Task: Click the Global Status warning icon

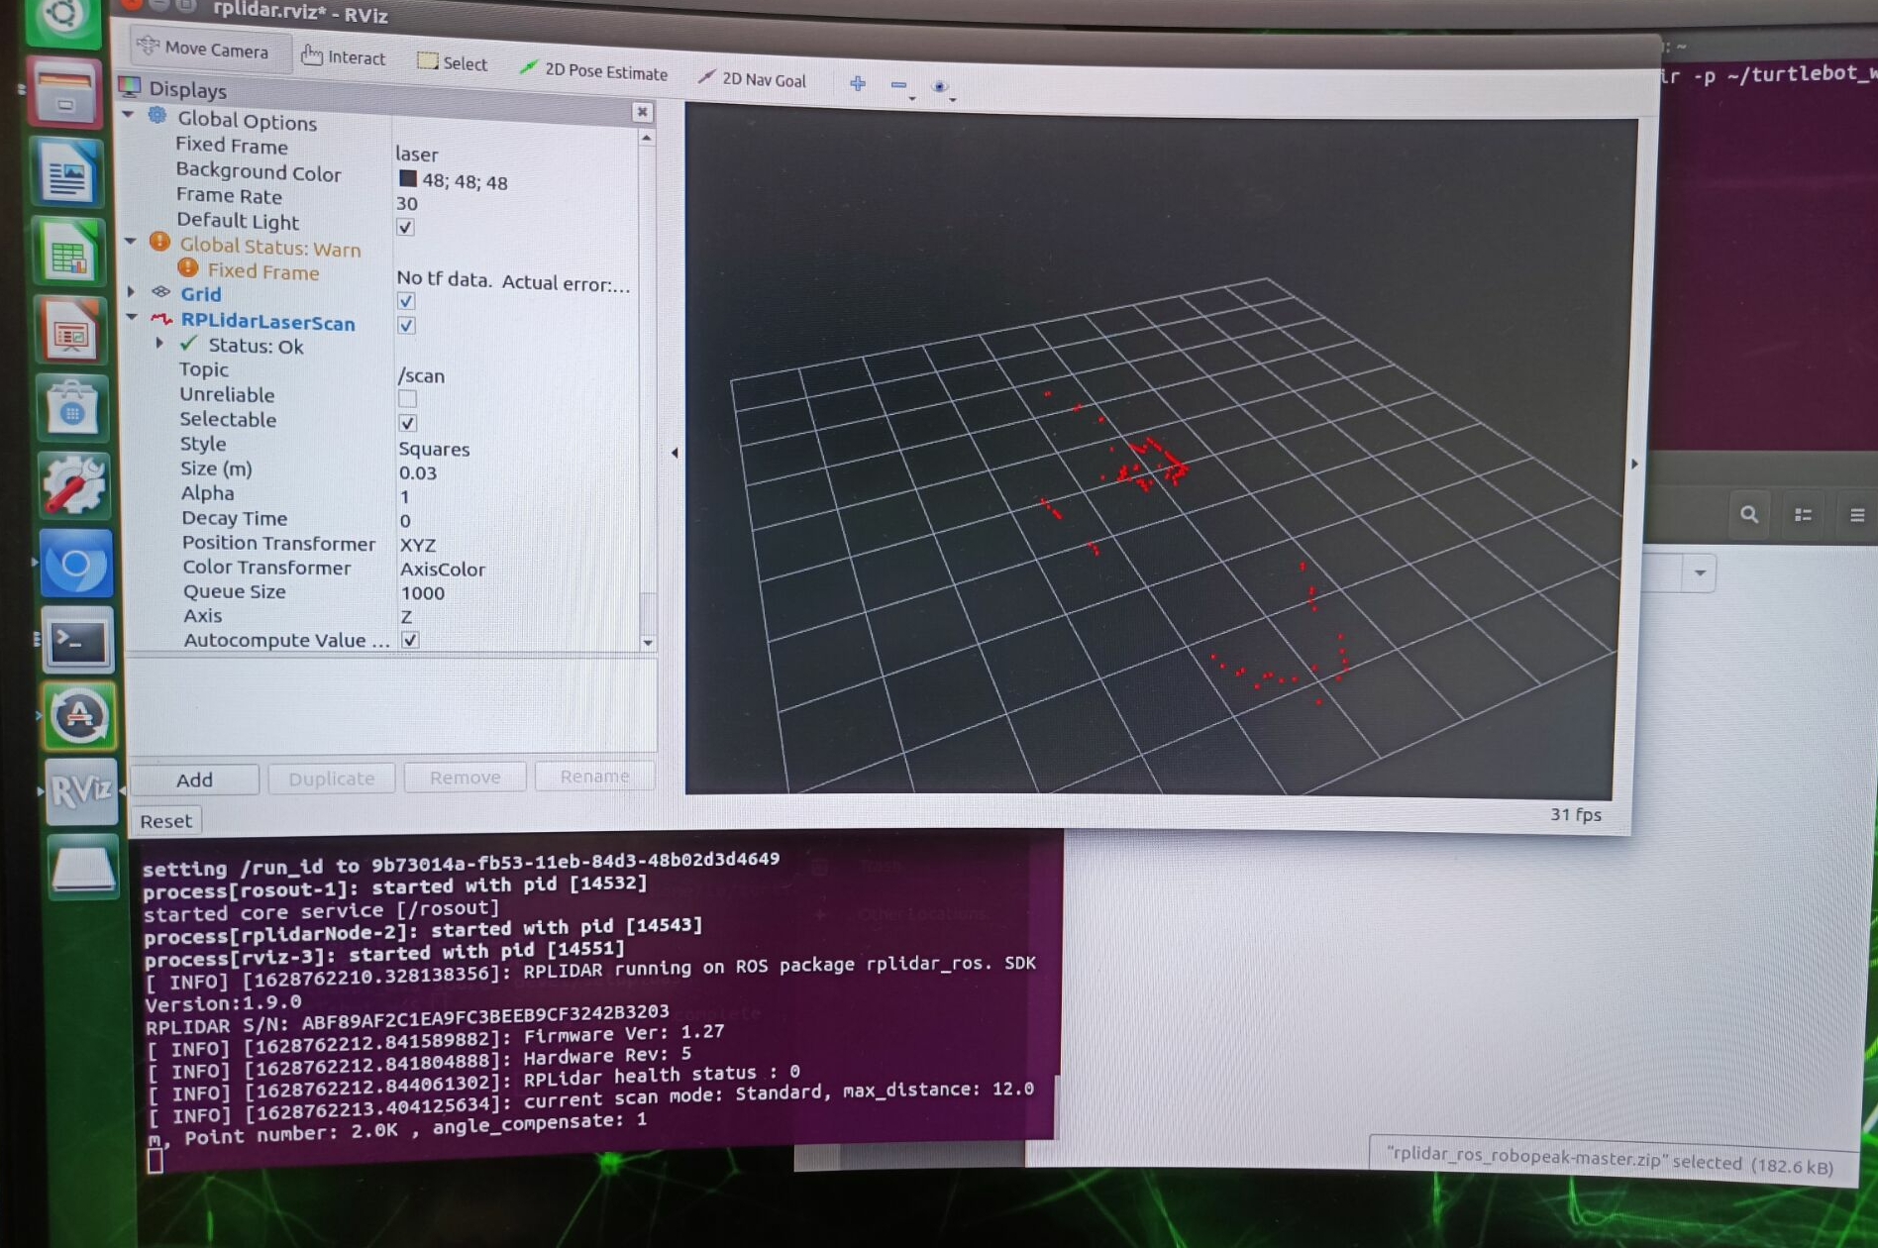Action: (159, 242)
